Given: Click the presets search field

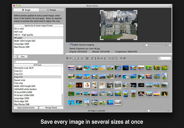Looking at the screenshot, I should coord(26,62).
